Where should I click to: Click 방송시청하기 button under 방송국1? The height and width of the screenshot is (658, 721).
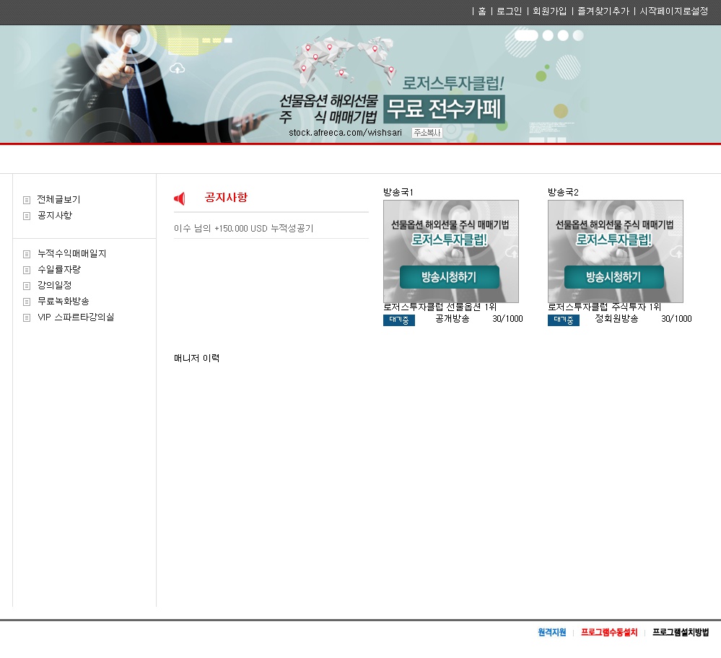click(x=449, y=277)
